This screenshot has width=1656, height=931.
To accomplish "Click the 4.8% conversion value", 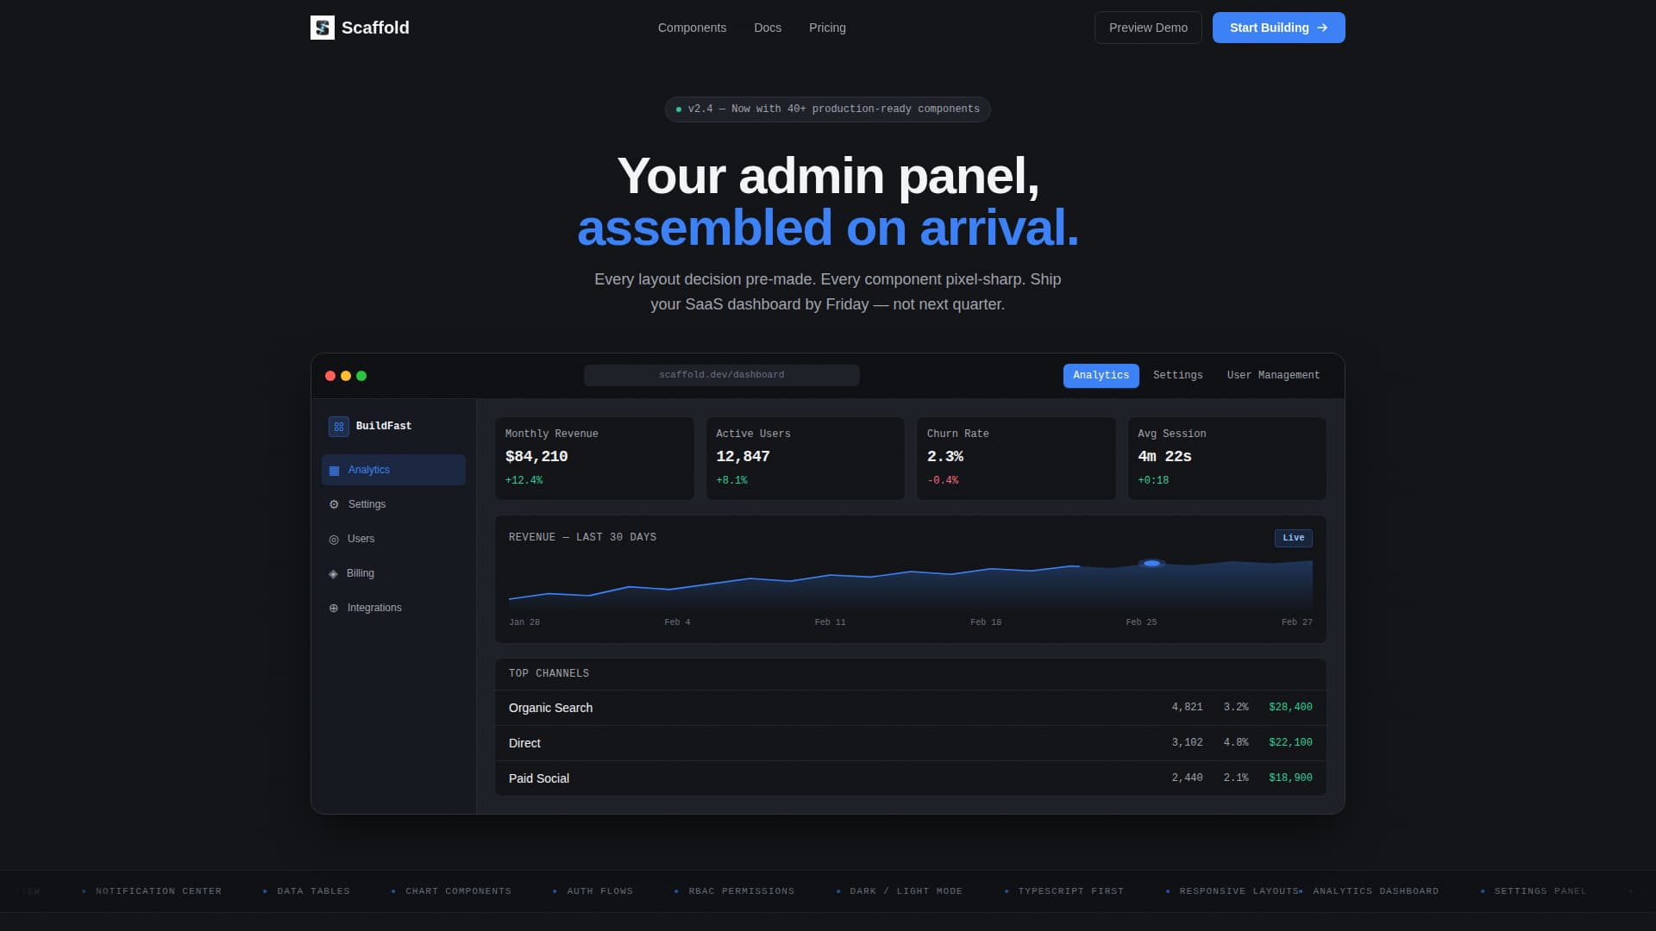I will pos(1236,743).
